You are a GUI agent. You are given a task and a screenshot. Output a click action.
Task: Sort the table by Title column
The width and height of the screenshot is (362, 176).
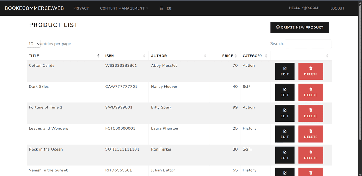[x=65, y=56]
